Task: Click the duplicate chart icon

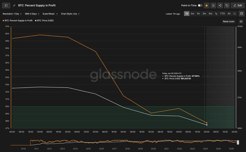Action: pyautogui.click(x=227, y=5)
